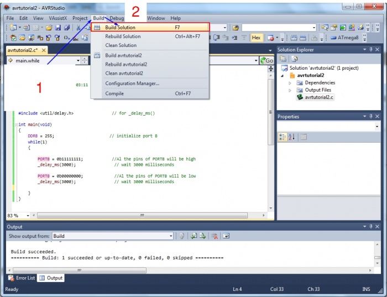This screenshot has width=387, height=297.
Task: Select avrtutorial2.c in Solution Explorer
Action: [315, 97]
